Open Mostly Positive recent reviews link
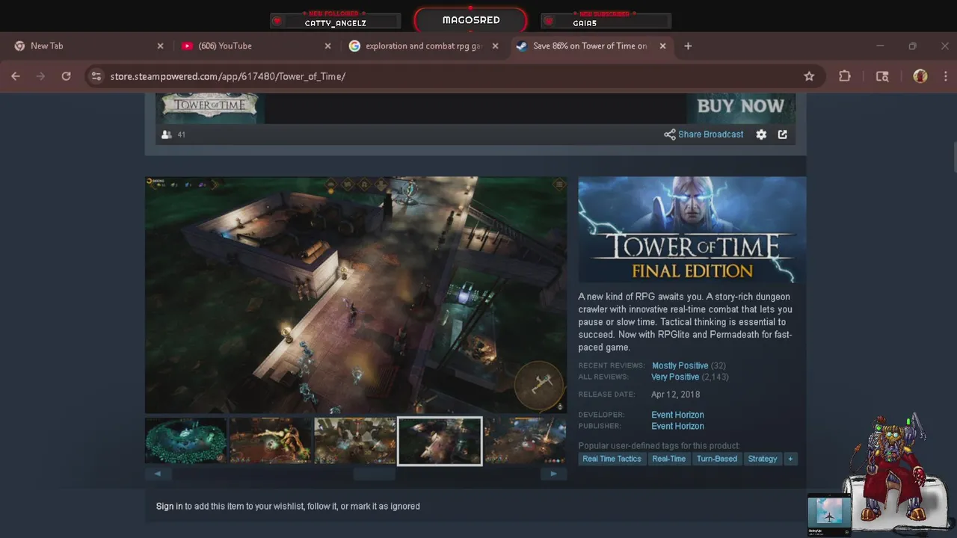The height and width of the screenshot is (538, 957). click(x=680, y=365)
